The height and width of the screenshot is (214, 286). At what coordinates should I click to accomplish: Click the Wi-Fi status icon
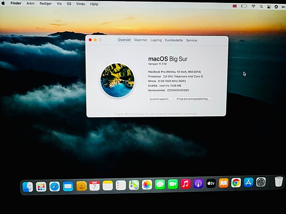[253, 6]
